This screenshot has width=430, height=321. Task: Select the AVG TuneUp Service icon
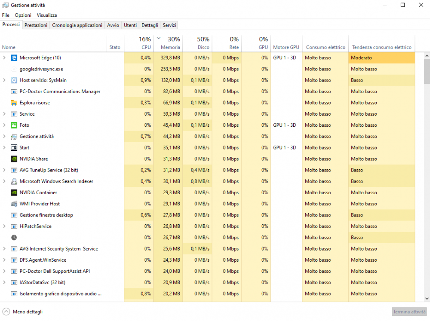point(14,170)
